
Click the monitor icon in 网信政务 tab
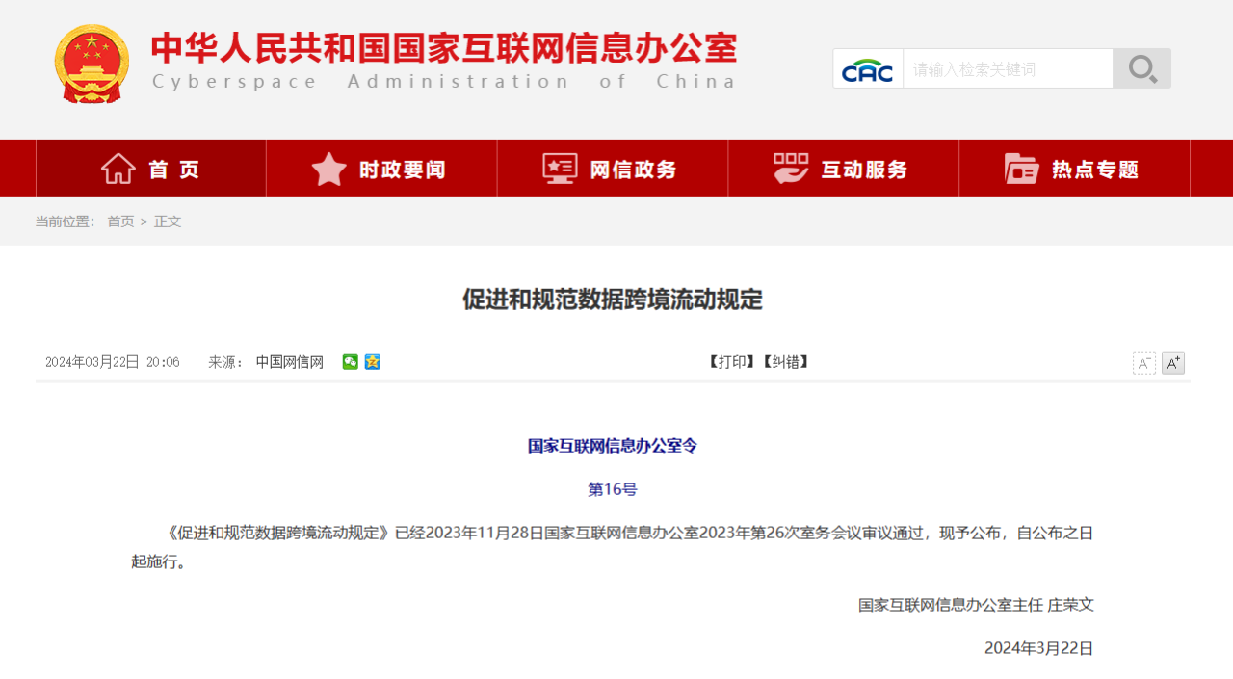click(x=560, y=169)
